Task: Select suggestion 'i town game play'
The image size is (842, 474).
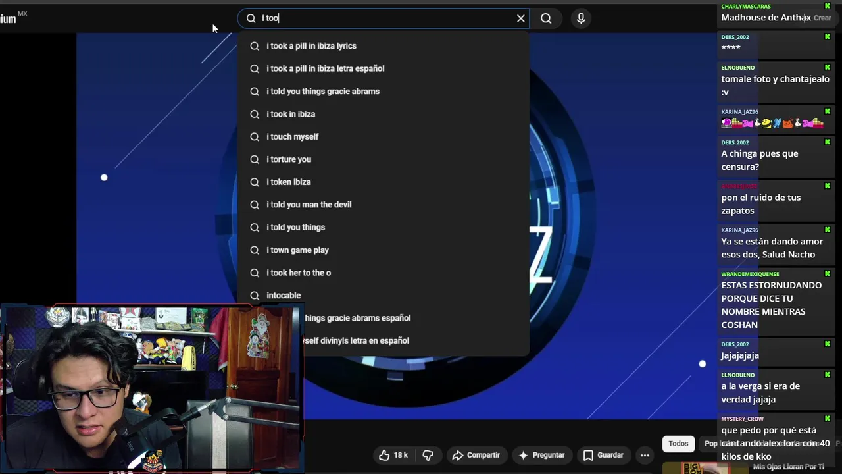Action: [384, 250]
